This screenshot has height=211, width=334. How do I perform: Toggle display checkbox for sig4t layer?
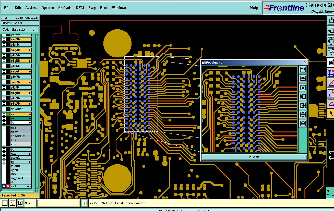coord(4,50)
